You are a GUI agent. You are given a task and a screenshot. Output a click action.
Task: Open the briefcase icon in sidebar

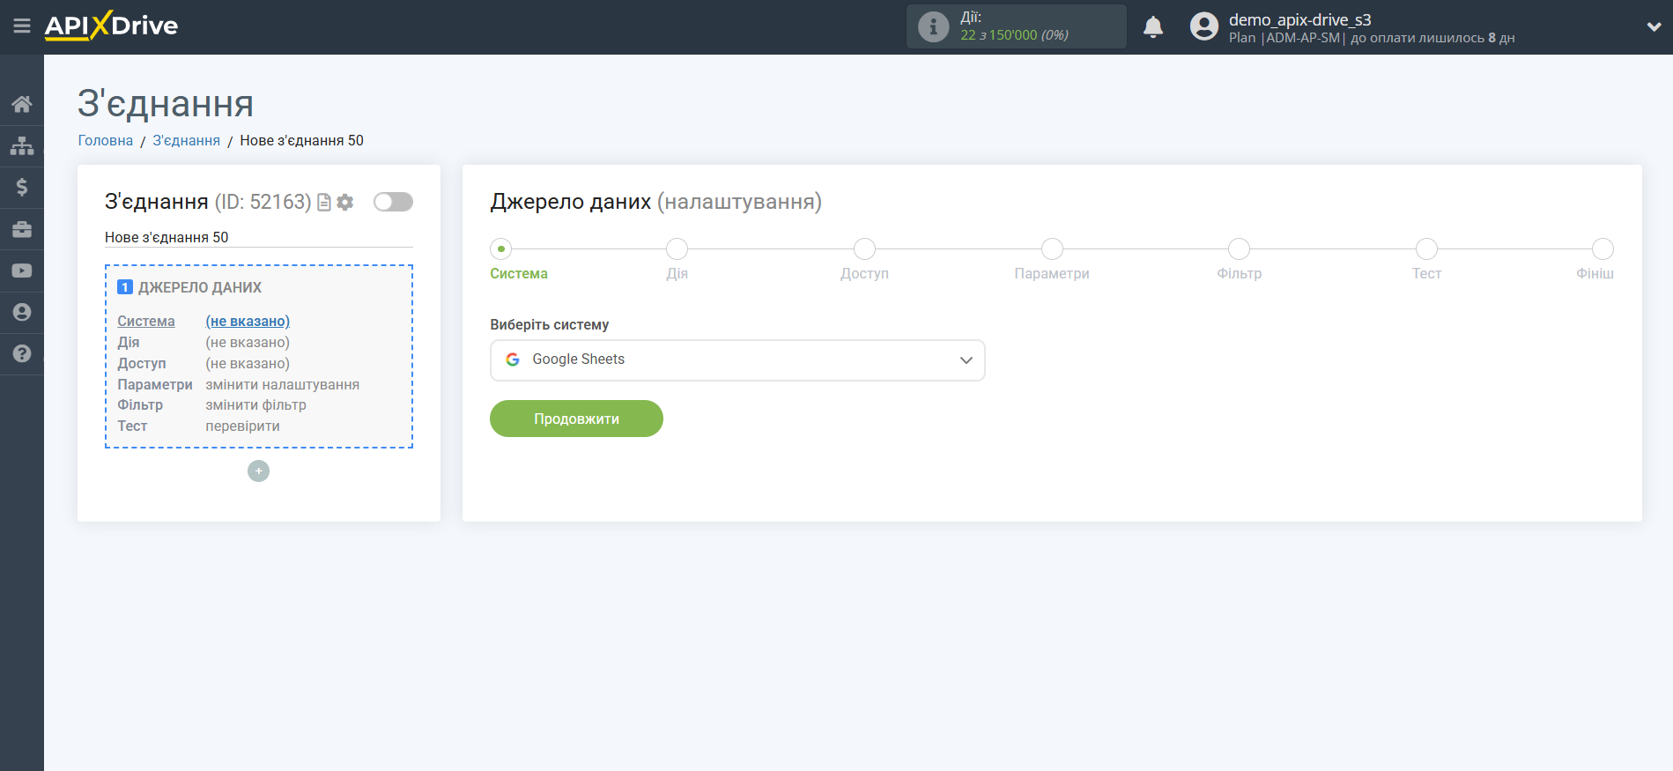[22, 229]
